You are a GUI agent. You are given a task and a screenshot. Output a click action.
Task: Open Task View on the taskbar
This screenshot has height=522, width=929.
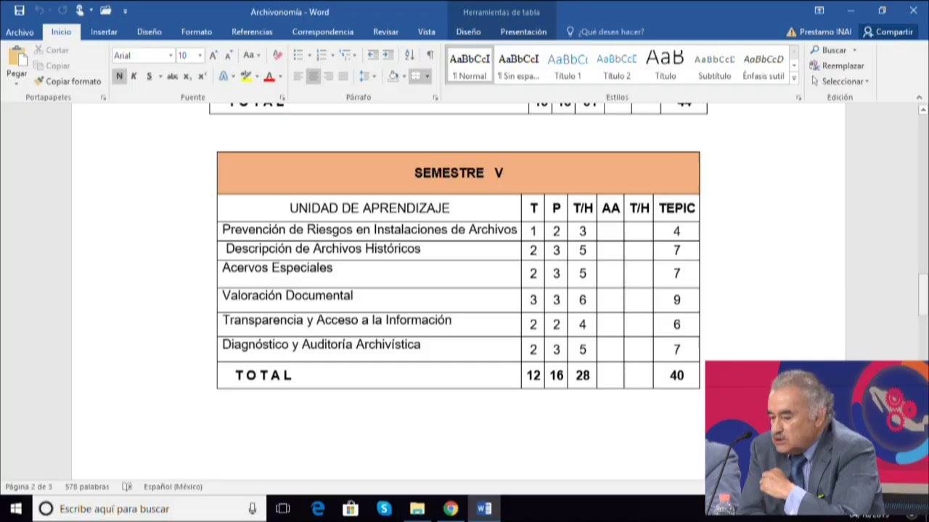click(x=283, y=509)
